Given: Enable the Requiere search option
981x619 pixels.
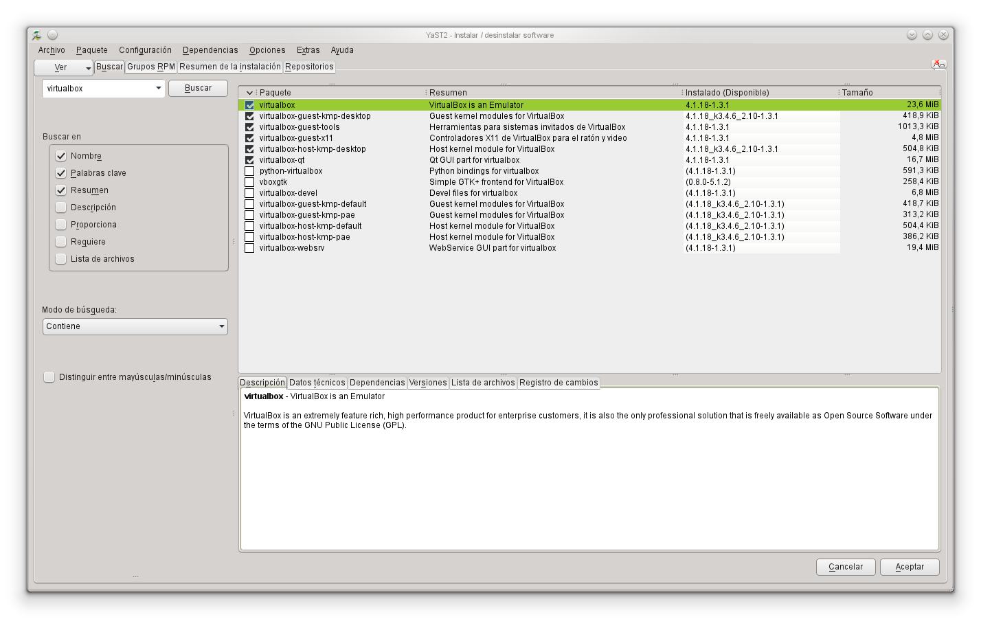Looking at the screenshot, I should (61, 242).
